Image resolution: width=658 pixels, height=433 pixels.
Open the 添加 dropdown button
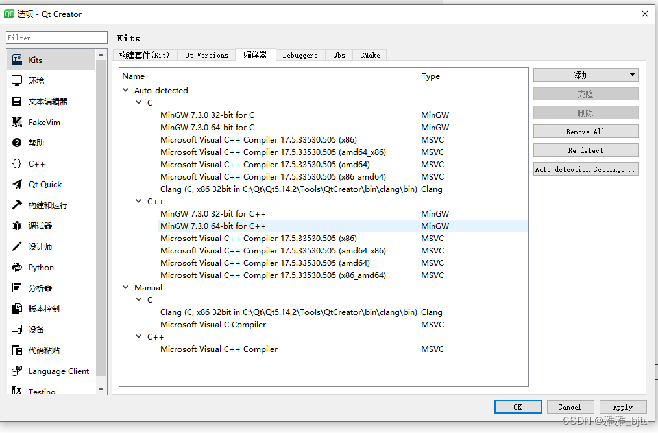tap(586, 75)
